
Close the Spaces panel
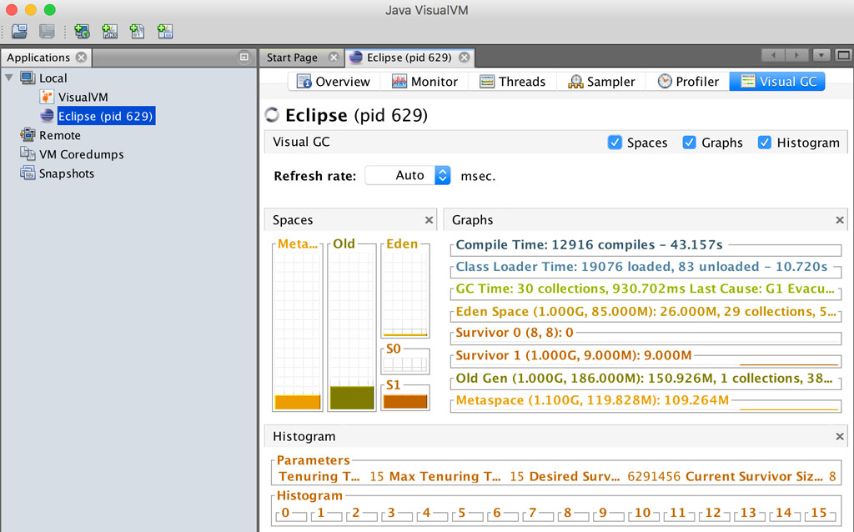pos(430,220)
